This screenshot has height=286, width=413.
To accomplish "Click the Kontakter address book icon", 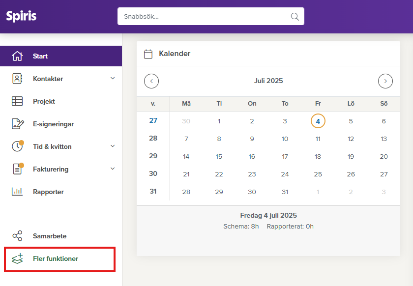I will 17,79.
